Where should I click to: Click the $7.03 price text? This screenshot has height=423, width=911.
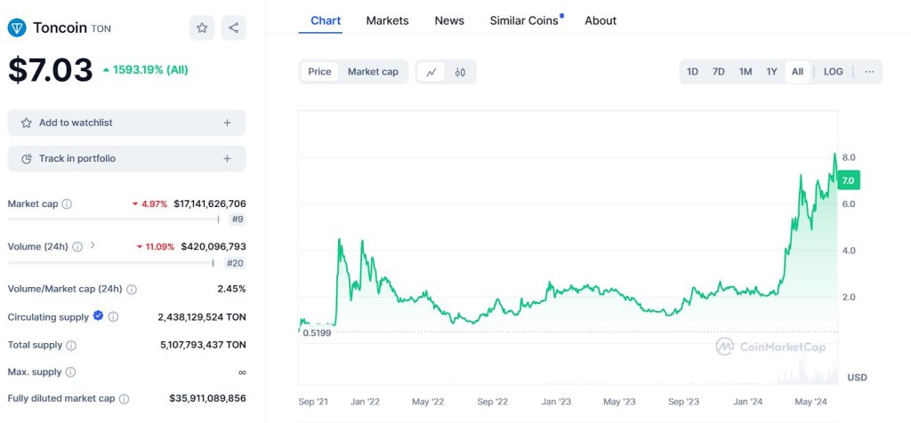click(50, 70)
